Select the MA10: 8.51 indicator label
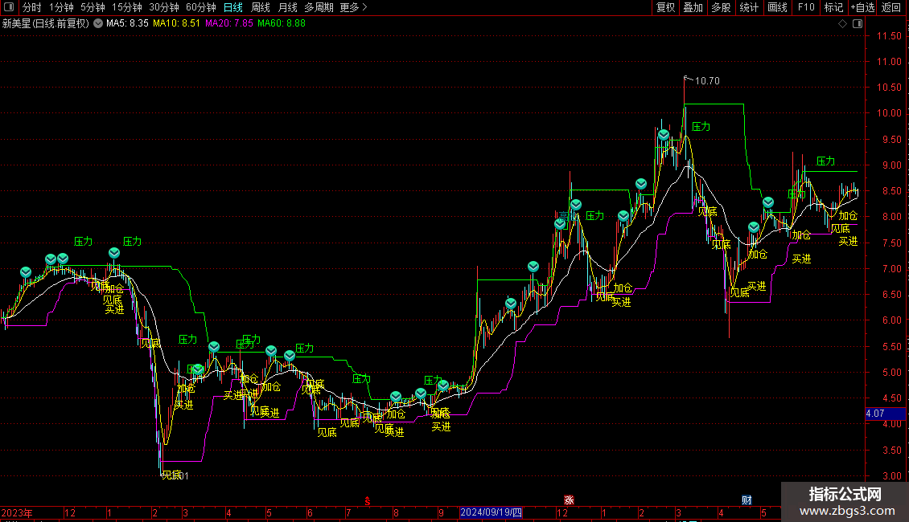 [x=176, y=24]
